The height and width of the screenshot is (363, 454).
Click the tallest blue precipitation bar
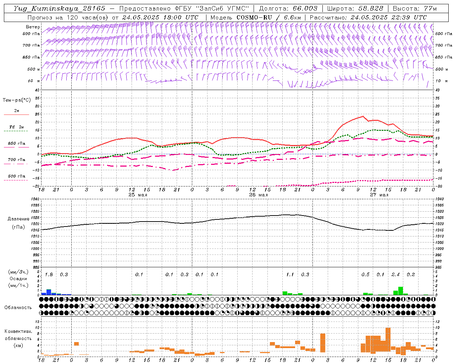49,292
